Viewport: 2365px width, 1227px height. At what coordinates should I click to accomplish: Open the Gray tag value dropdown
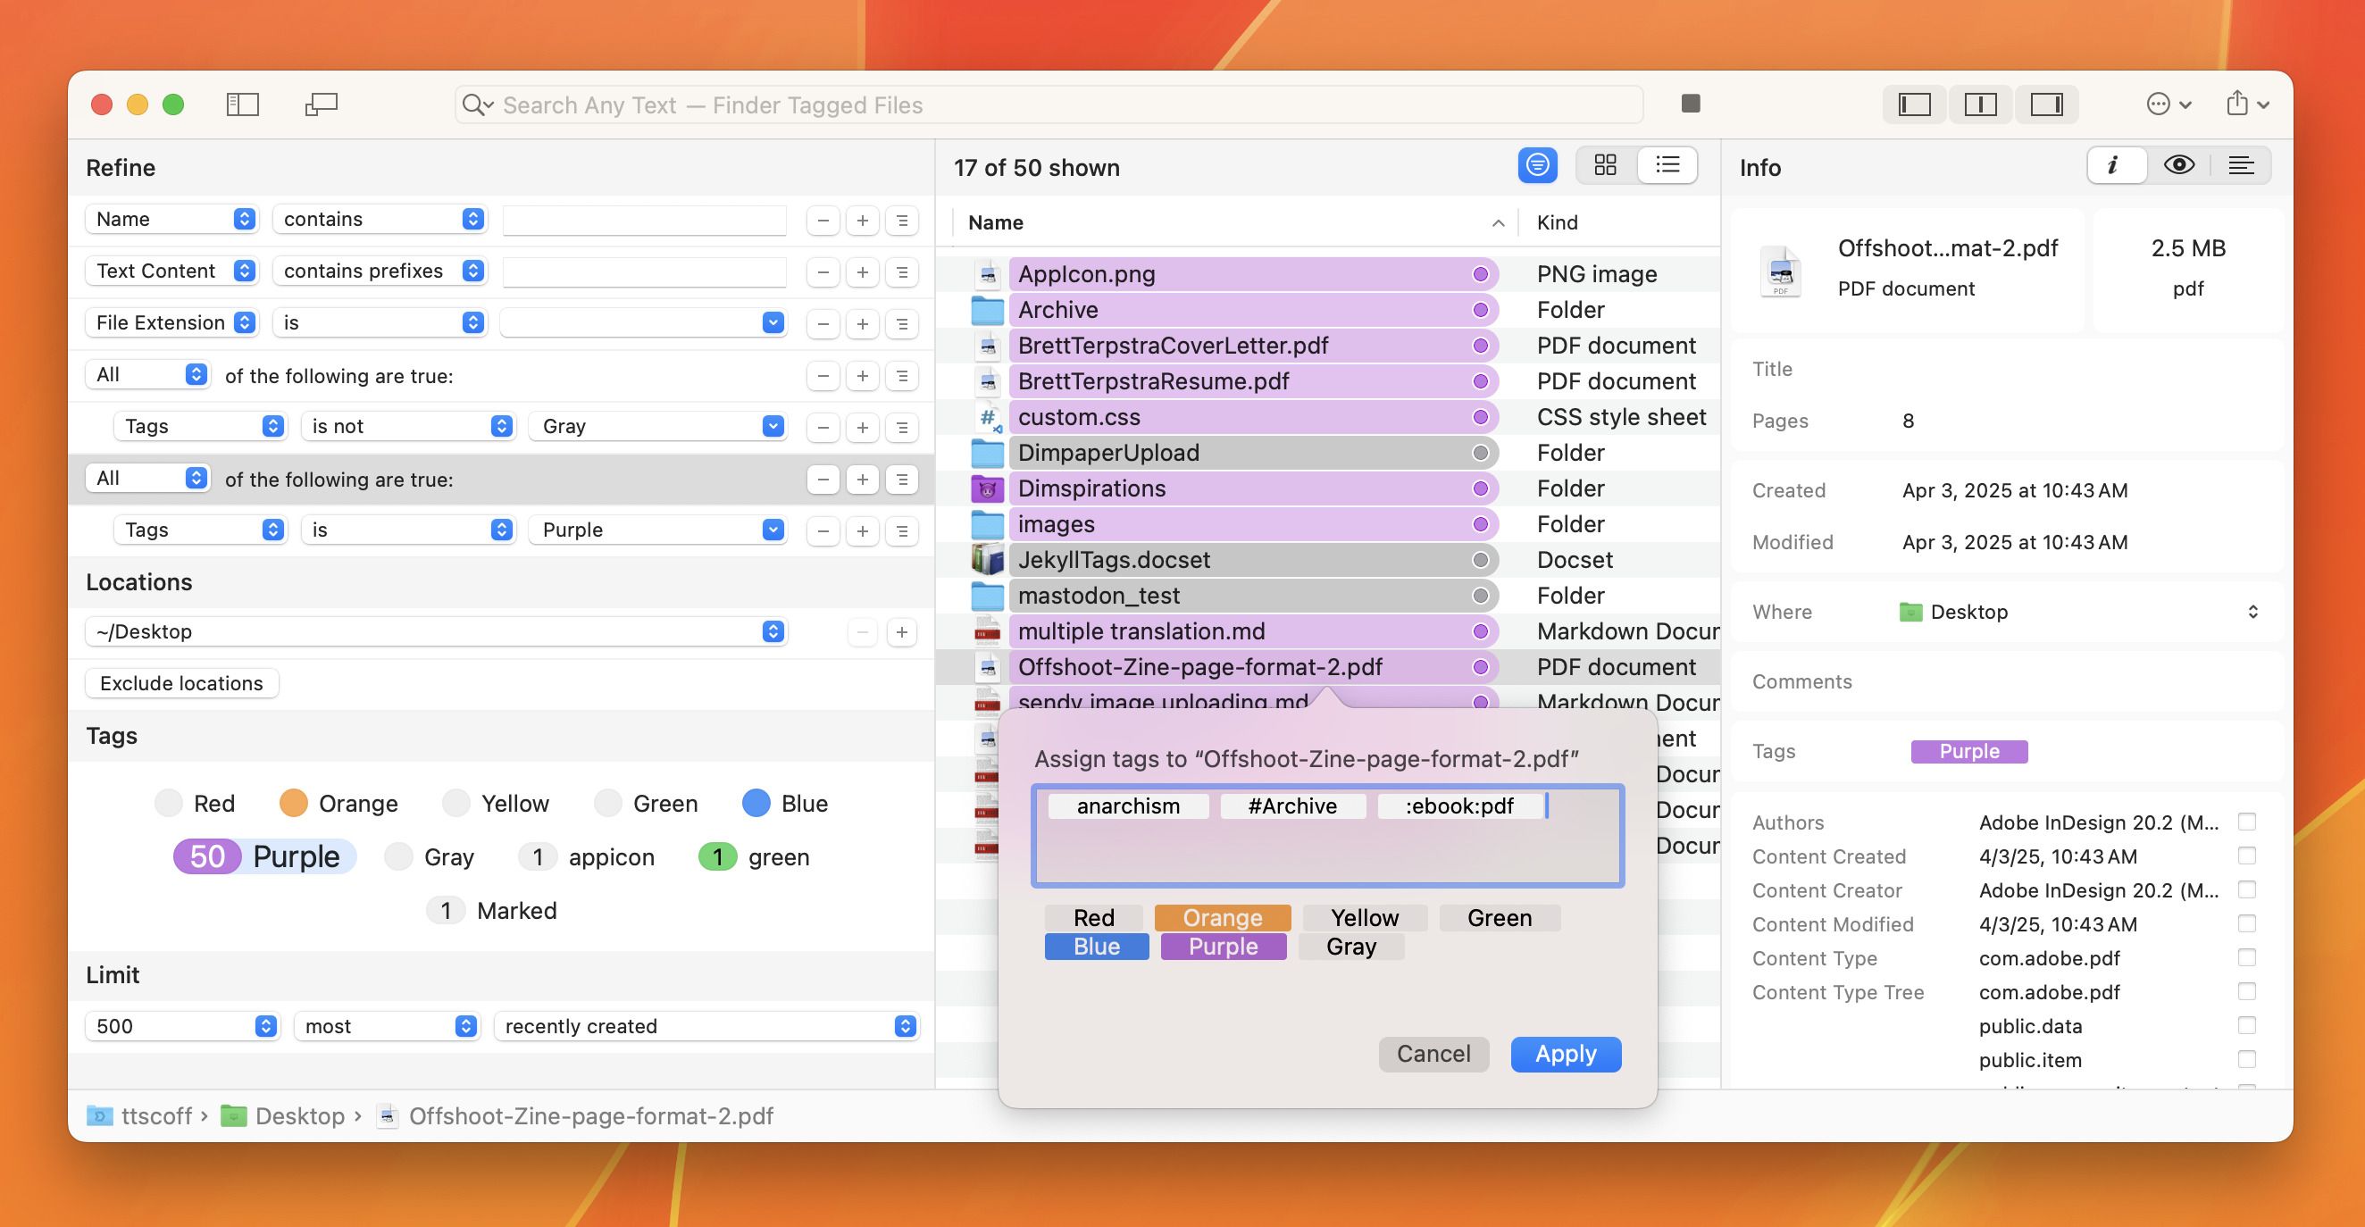tap(773, 426)
